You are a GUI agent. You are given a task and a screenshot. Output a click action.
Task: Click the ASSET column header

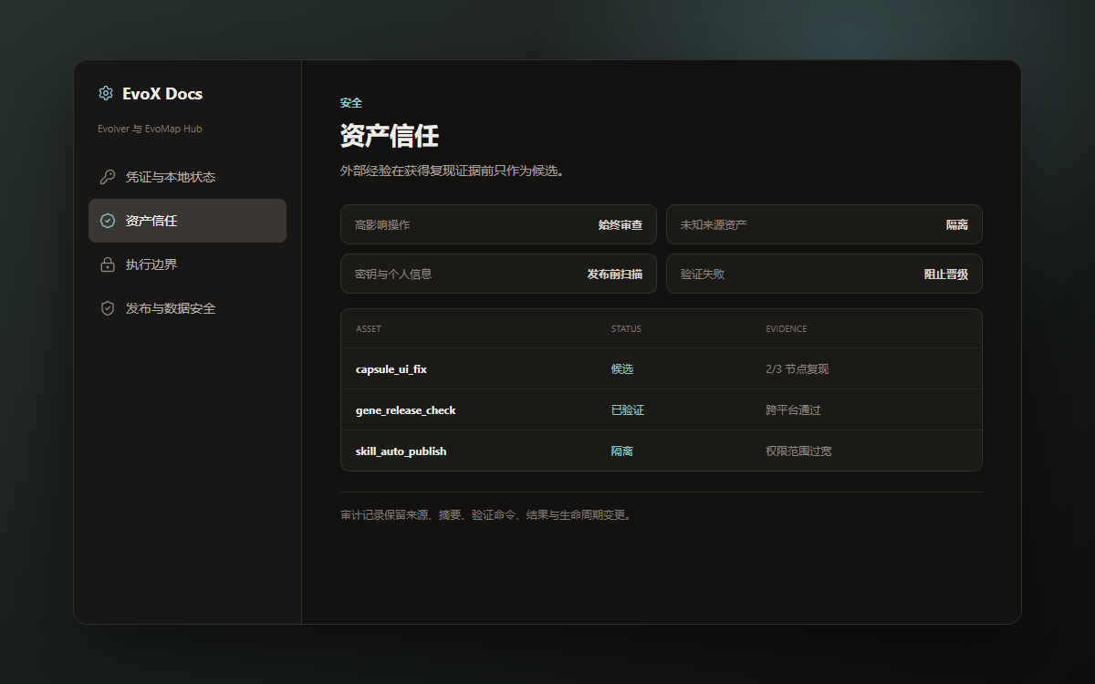[x=369, y=328]
